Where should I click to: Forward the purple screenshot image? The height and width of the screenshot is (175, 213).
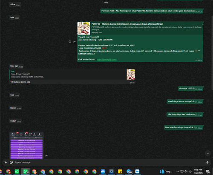pyautogui.click(x=46, y=156)
